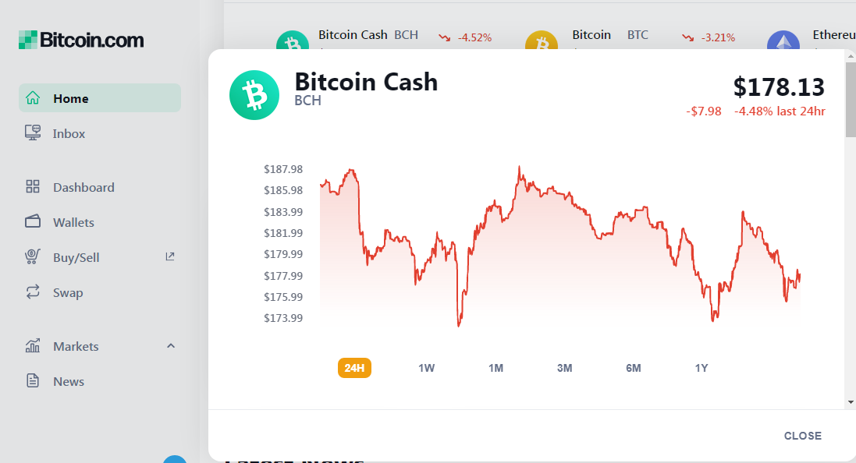The image size is (856, 463).
Task: Click the Markets chart icon
Action: [33, 346]
